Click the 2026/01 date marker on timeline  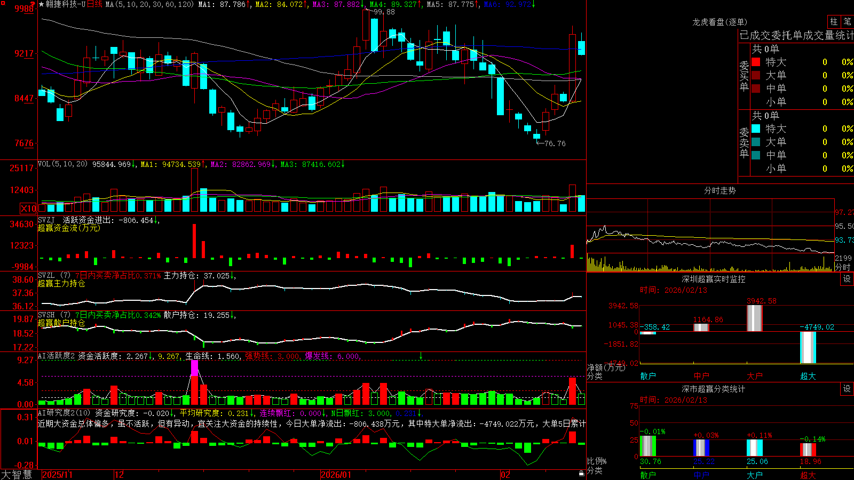[x=336, y=475]
